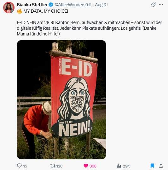Viewport: 168px width, 170px height.
Task: Click the reply count 15
Action: coord(25,166)
